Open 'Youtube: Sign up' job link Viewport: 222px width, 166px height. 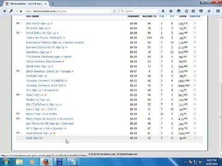click(37, 76)
